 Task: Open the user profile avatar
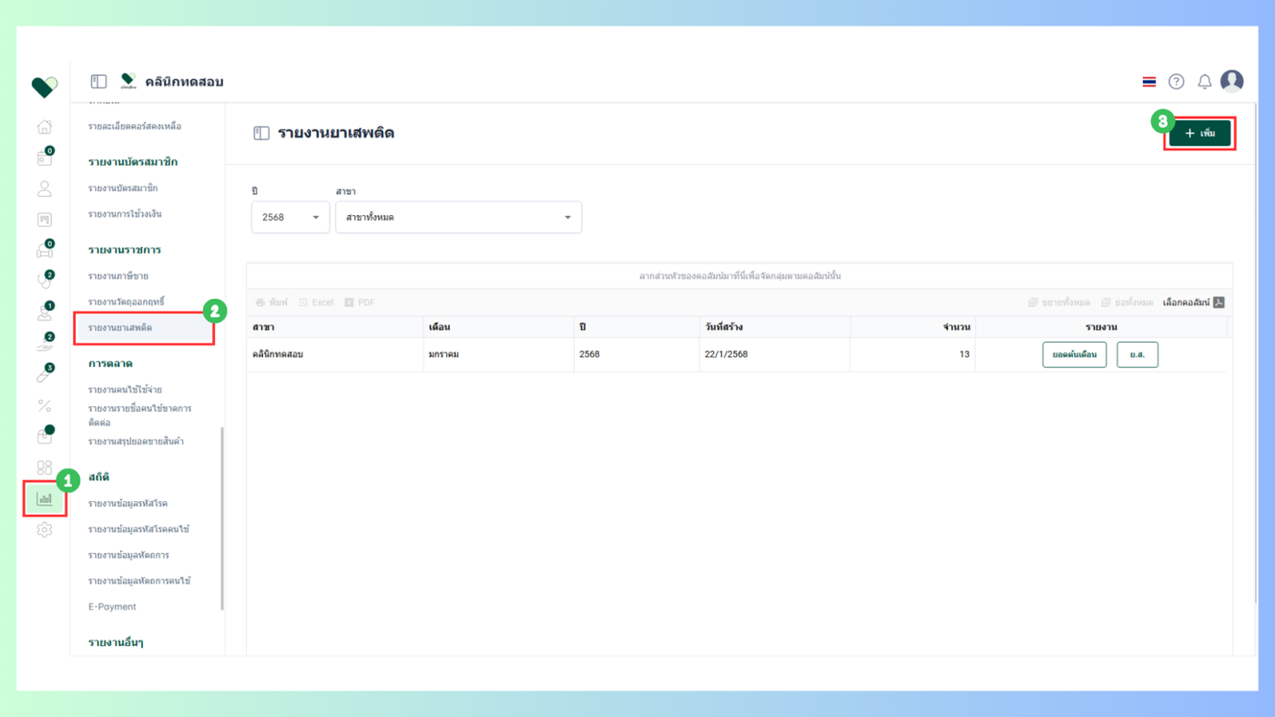pyautogui.click(x=1232, y=81)
